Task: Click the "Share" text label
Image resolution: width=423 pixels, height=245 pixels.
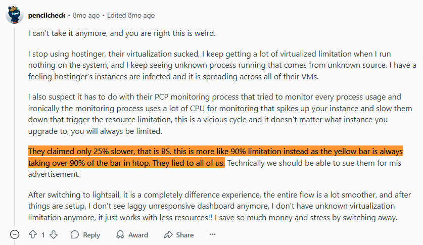Action: tap(185, 235)
